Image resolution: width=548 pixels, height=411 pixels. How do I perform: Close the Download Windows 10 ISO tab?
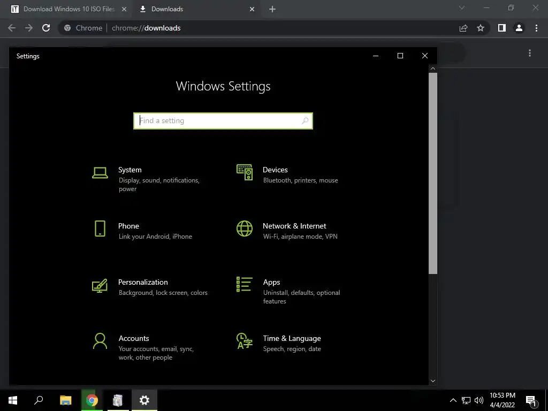(x=124, y=9)
